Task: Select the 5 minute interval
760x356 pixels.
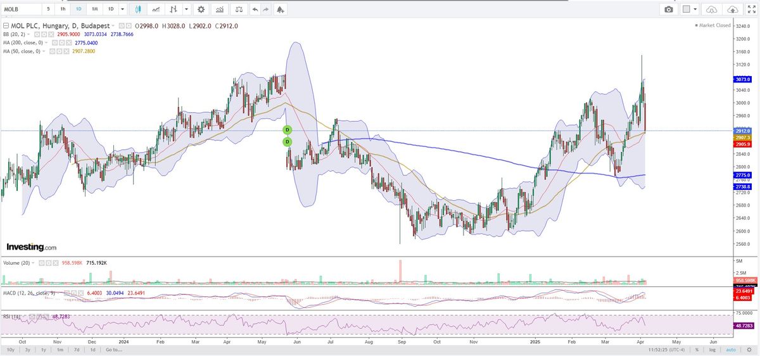Action: coord(48,10)
